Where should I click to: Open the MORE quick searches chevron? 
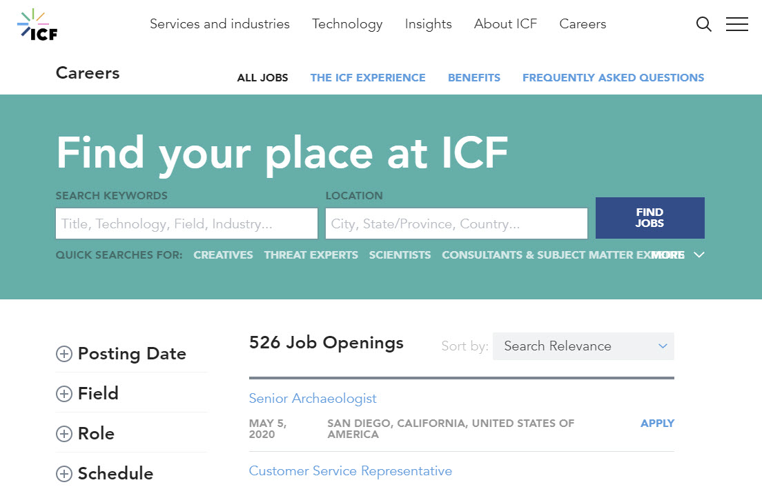[698, 255]
